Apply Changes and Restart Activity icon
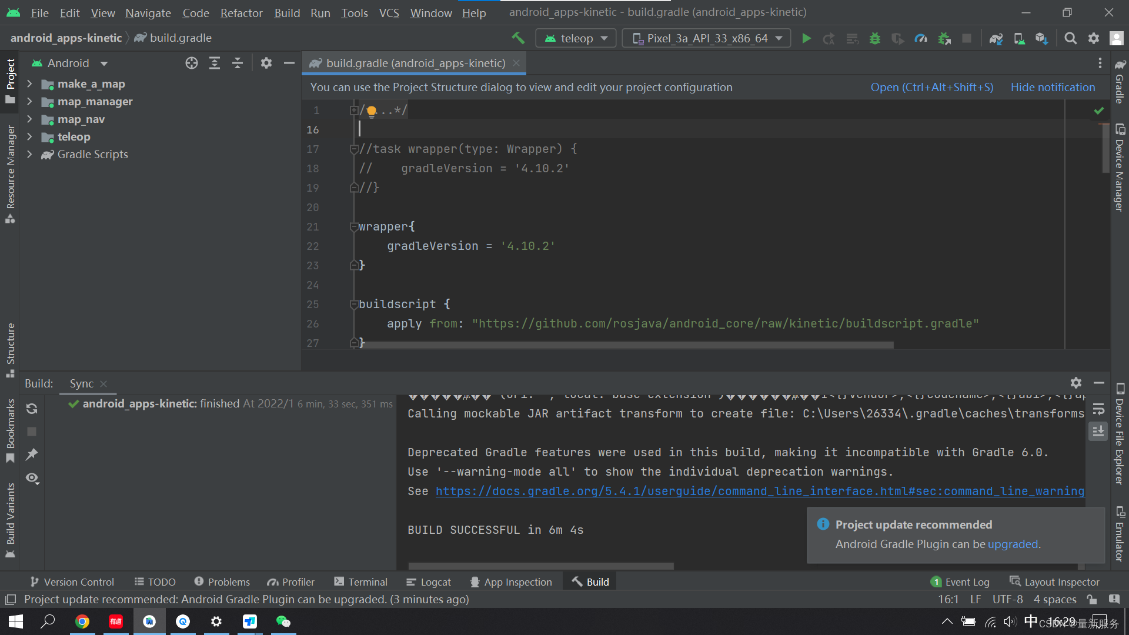Viewport: 1129px width, 635px height. tap(829, 38)
